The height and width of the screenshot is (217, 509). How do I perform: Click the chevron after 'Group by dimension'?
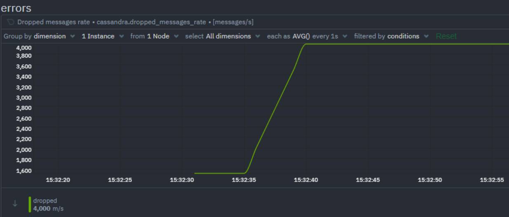click(x=73, y=36)
